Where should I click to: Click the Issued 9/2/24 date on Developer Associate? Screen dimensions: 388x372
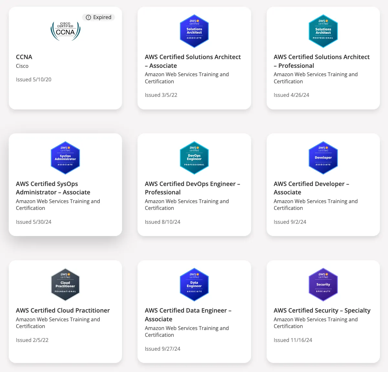click(290, 222)
